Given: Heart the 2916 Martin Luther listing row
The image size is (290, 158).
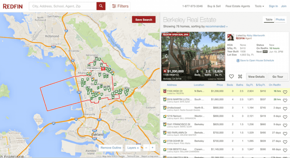Looking at the screenshot, I should pyautogui.click(x=285, y=100).
